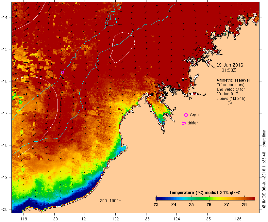The width and height of the screenshot is (268, 222).
Task: Click the 'Argo' legend label
Action: (x=194, y=115)
